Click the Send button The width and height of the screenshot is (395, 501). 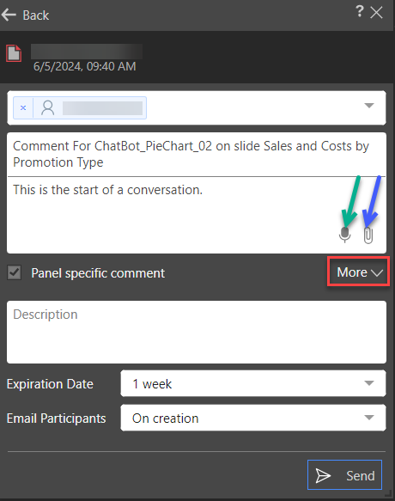click(344, 475)
